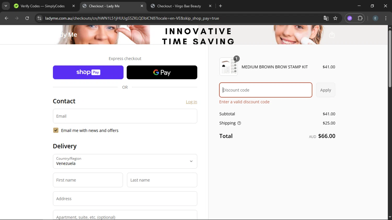Click the Subtotal $41.00 value

329,114
